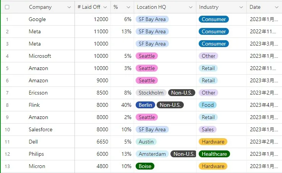
Task: Select the SF Bay Area tag for Google
Action: click(152, 19)
